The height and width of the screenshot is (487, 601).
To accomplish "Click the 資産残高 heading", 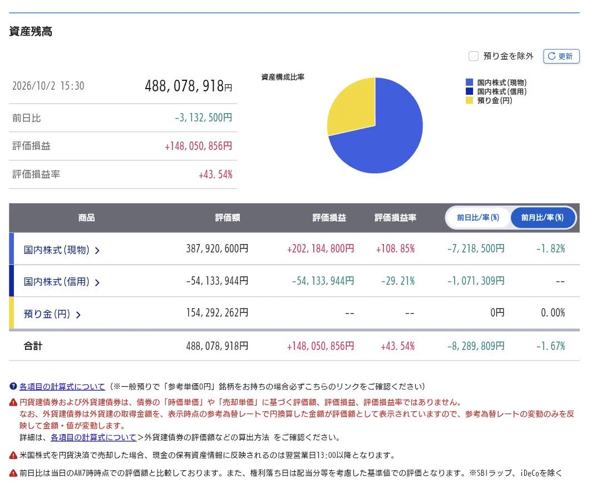I will [31, 31].
